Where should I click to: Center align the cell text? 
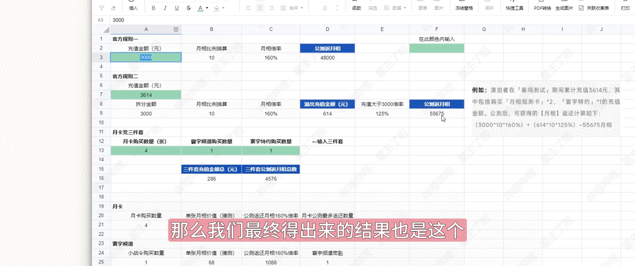coord(260,8)
